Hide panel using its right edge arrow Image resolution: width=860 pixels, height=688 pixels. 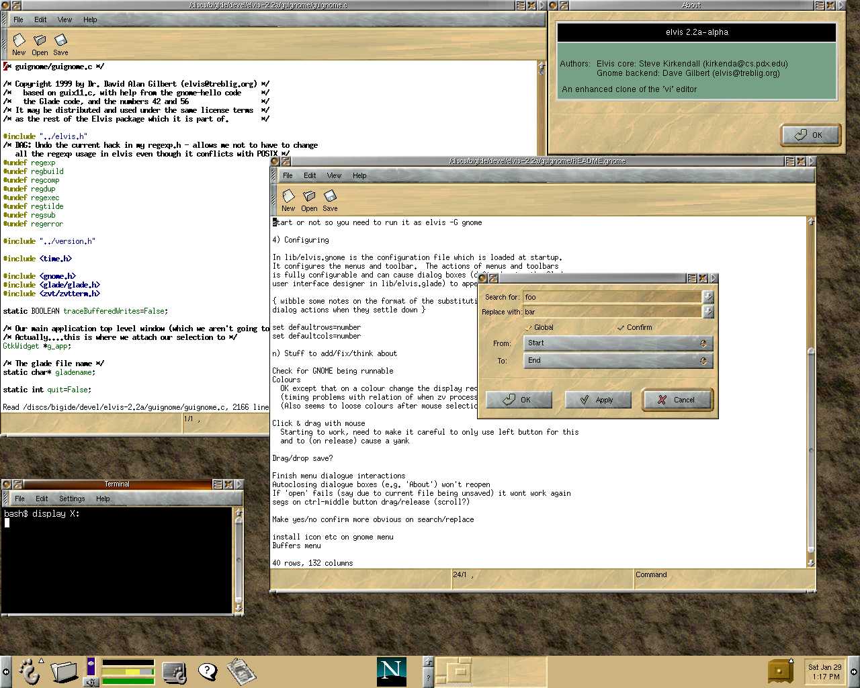point(854,672)
